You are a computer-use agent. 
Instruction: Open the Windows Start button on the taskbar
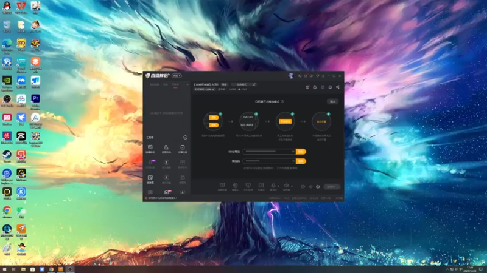point(4,269)
